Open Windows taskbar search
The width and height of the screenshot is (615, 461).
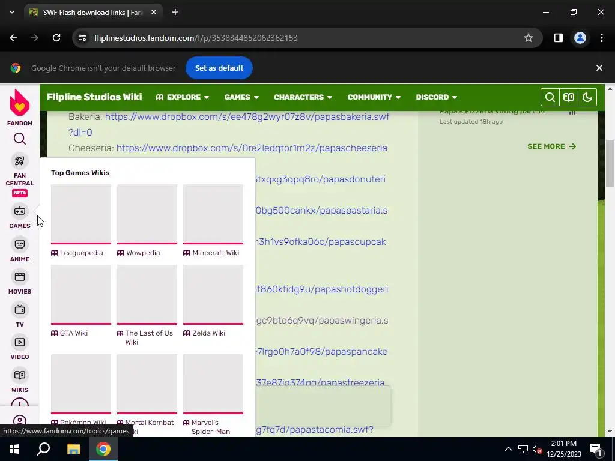click(43, 449)
